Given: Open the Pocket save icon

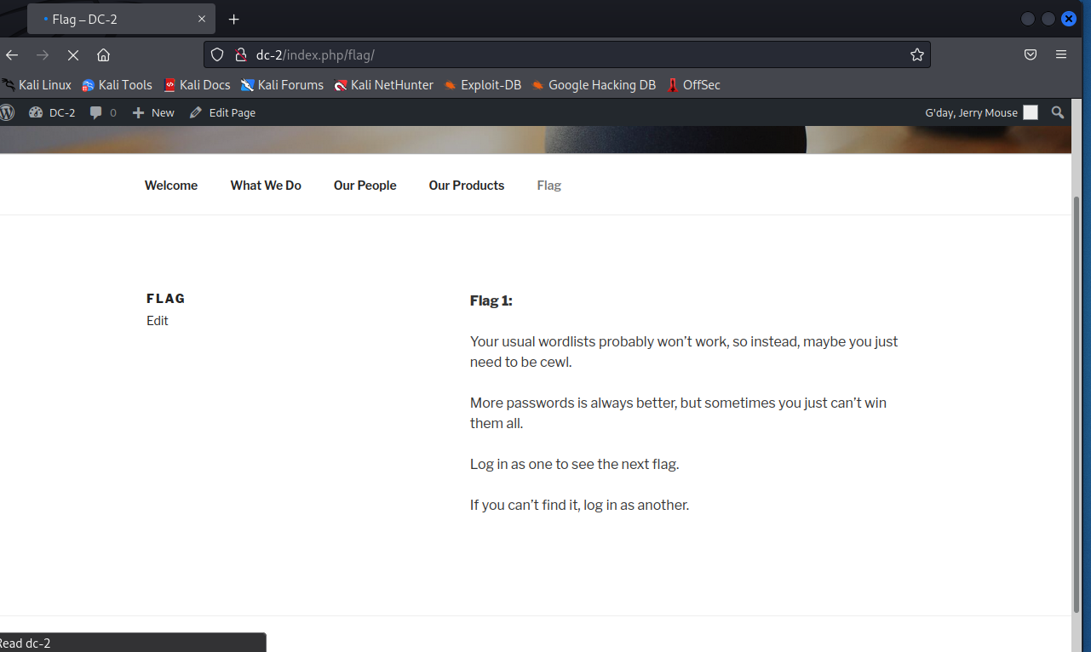Looking at the screenshot, I should 1031,54.
